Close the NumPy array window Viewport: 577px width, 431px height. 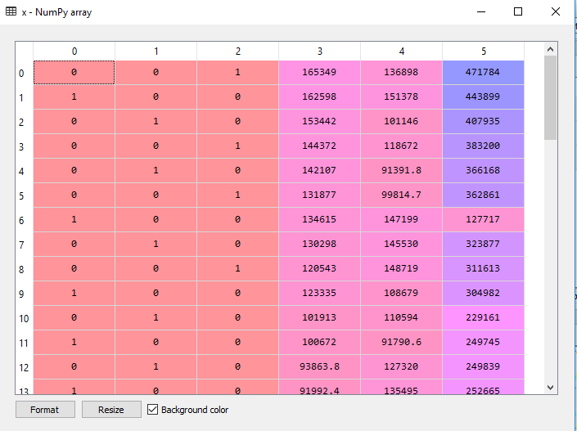[x=556, y=11]
